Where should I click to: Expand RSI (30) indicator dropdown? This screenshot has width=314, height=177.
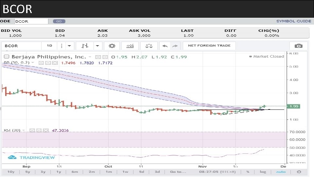[24, 130]
